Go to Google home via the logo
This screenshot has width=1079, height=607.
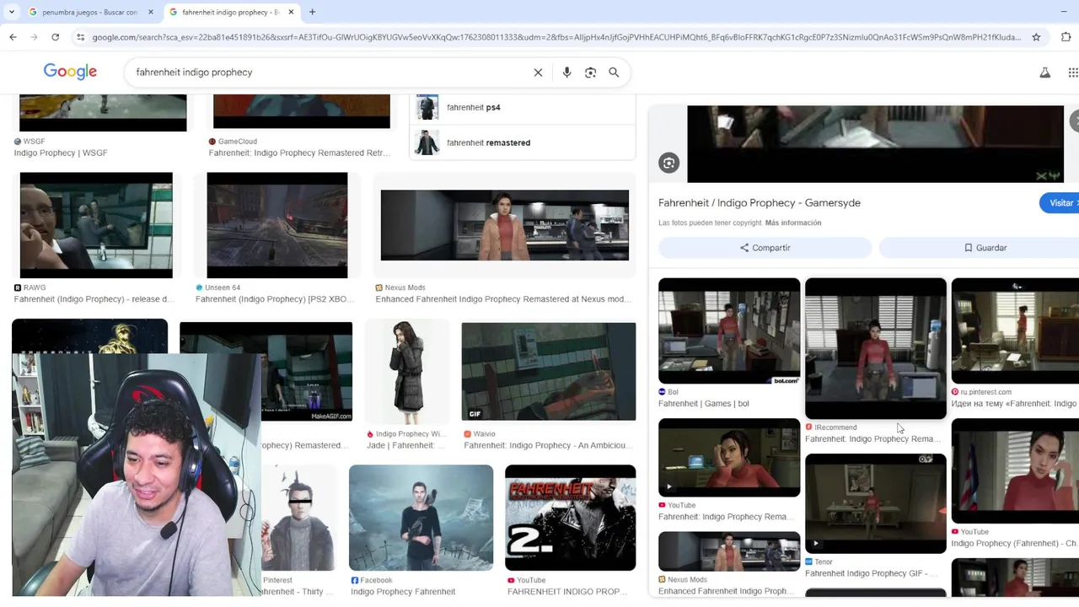point(70,72)
